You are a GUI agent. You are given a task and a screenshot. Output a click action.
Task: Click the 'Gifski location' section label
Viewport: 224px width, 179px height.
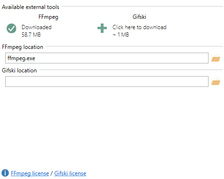click(x=19, y=70)
